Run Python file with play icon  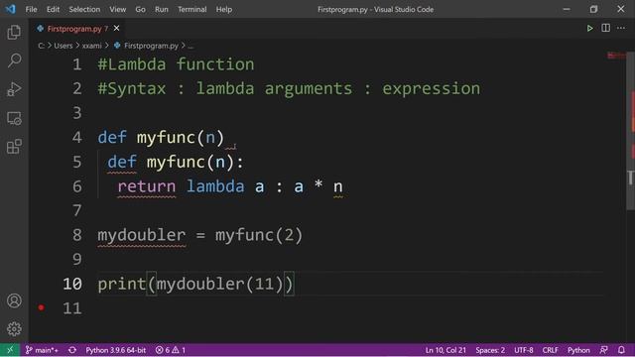[x=589, y=29]
